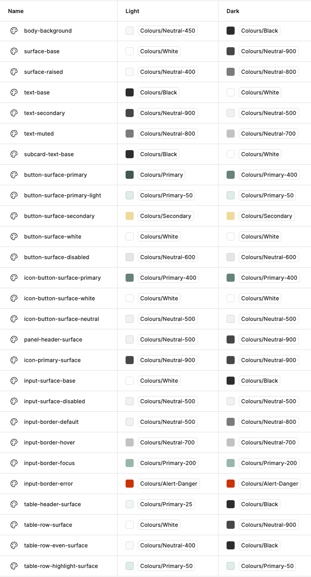Click the palette icon next to input-border-error

(14, 484)
